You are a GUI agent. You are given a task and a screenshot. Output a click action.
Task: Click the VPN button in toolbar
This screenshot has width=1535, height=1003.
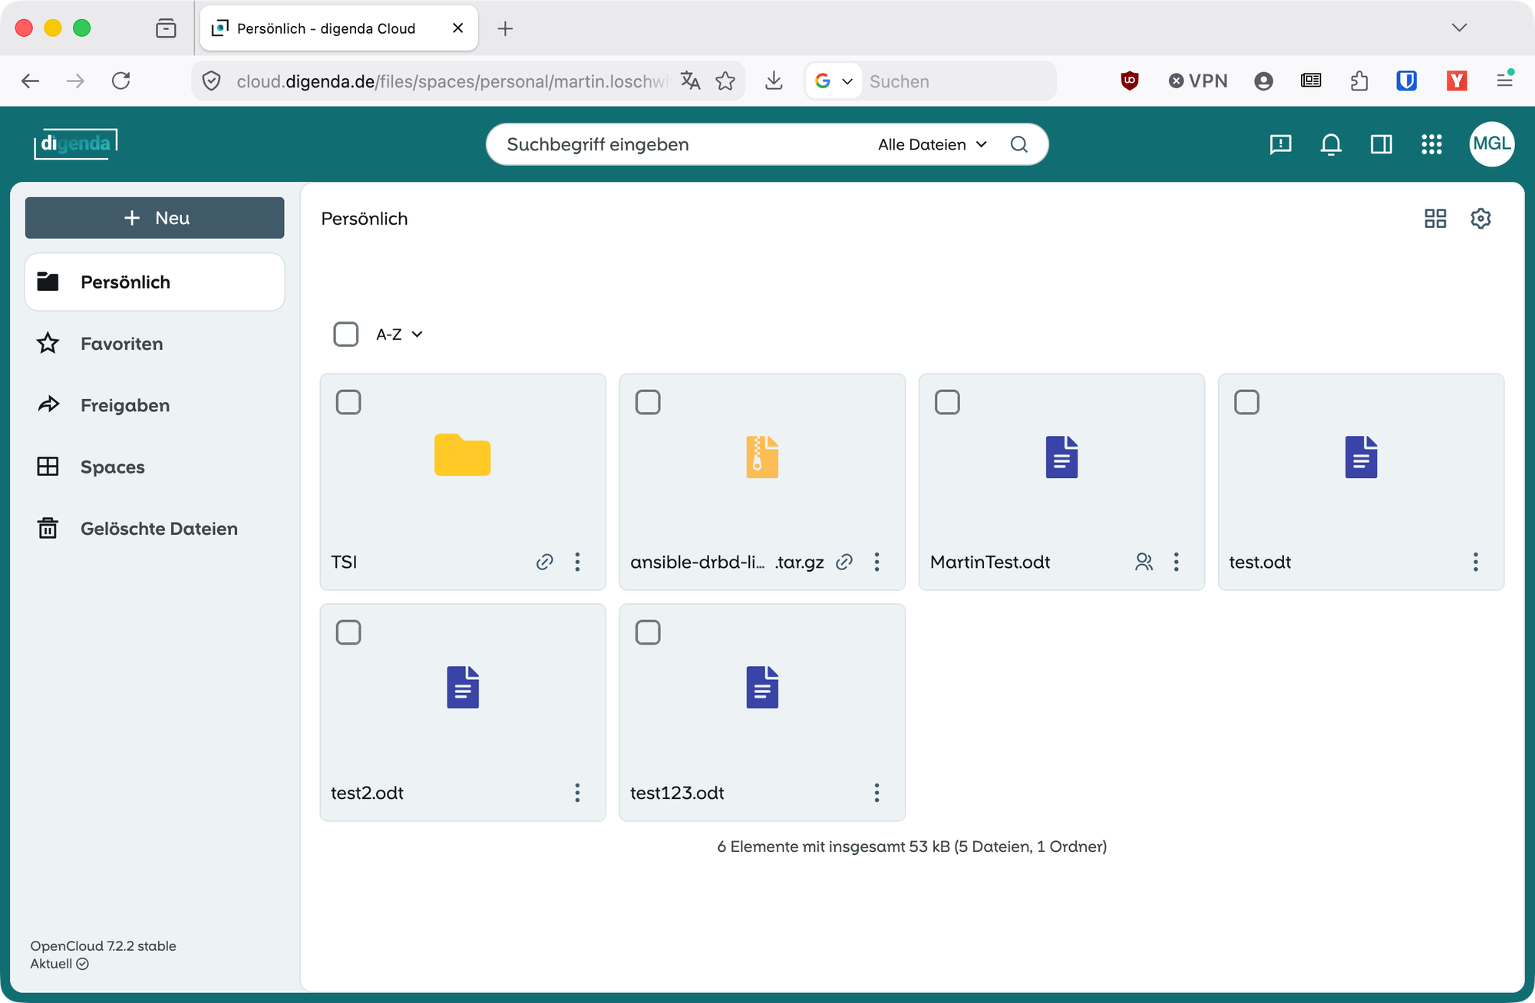[1198, 81]
